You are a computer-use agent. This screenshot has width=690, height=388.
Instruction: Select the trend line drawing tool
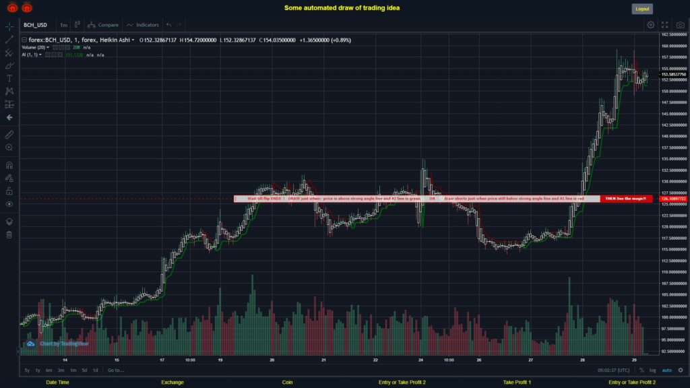point(9,40)
